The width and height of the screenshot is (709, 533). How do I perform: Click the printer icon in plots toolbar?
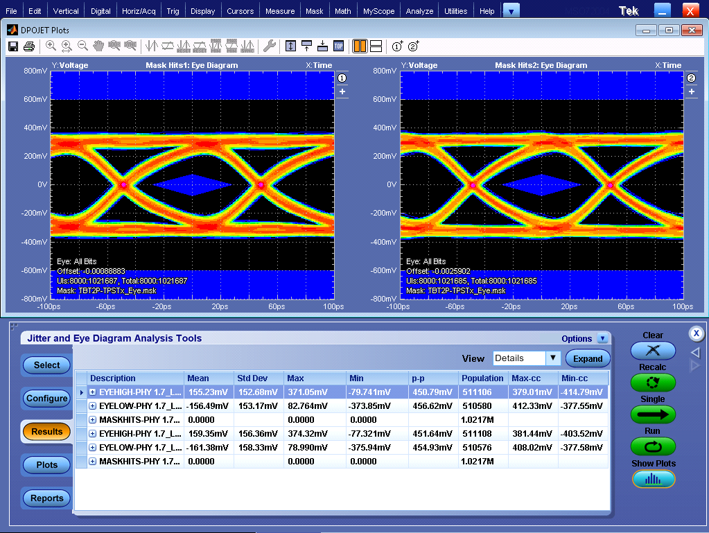[x=29, y=46]
